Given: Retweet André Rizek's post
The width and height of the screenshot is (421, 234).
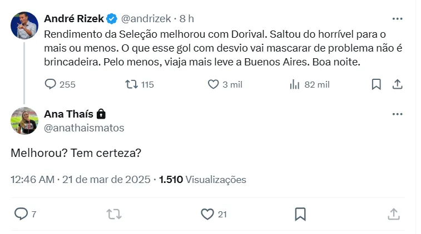Looking at the screenshot, I should tap(131, 84).
